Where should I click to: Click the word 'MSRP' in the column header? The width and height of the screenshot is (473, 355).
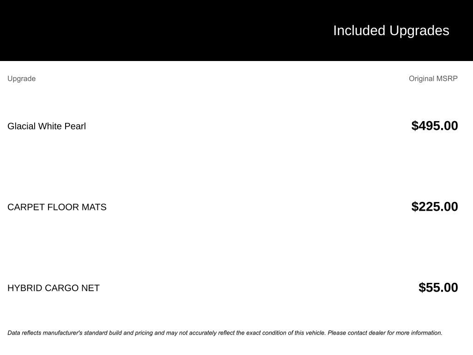[447, 79]
